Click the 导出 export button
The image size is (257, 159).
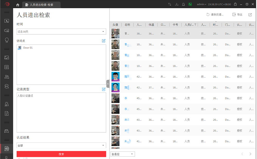tap(237, 15)
